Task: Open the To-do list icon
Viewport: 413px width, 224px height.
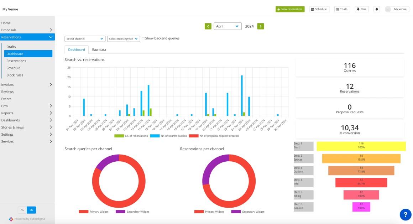Action: [341, 9]
